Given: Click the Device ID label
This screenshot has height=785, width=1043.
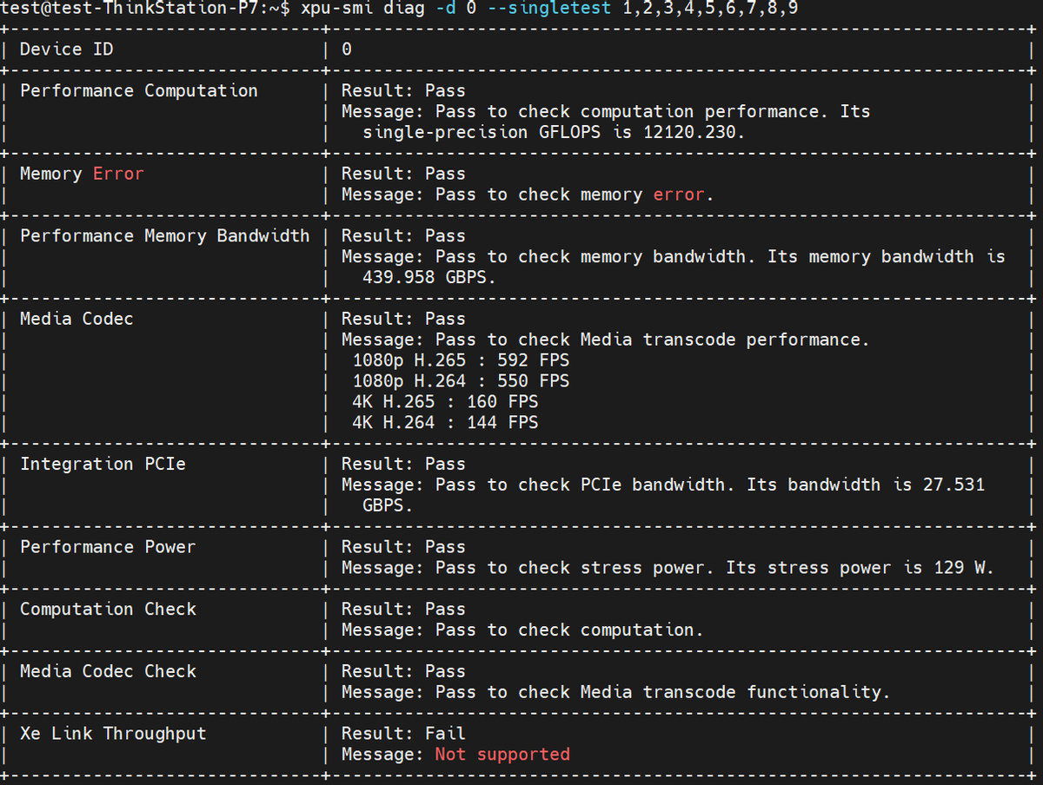Looking at the screenshot, I should tap(66, 49).
